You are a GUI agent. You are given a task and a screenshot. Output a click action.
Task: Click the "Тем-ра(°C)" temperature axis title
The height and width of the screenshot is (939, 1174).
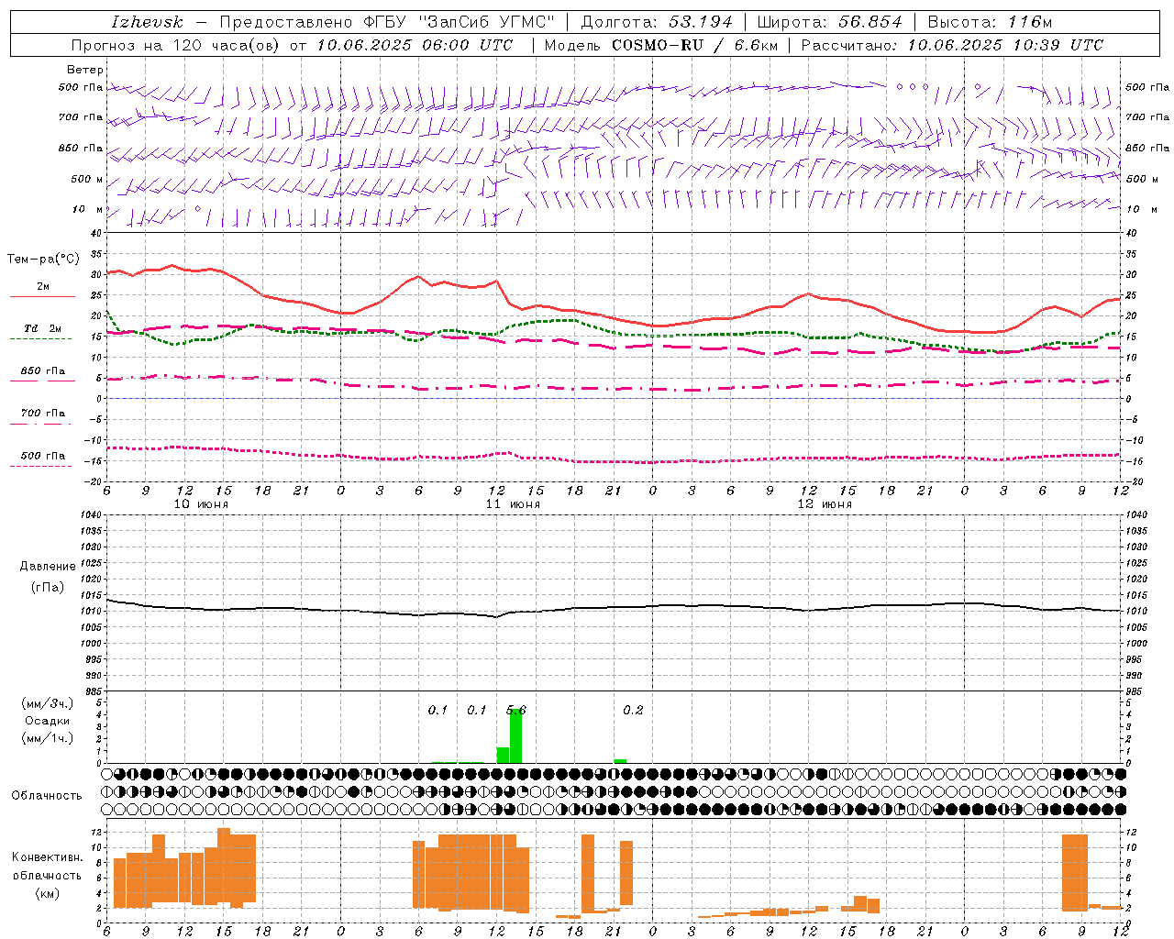click(x=43, y=260)
